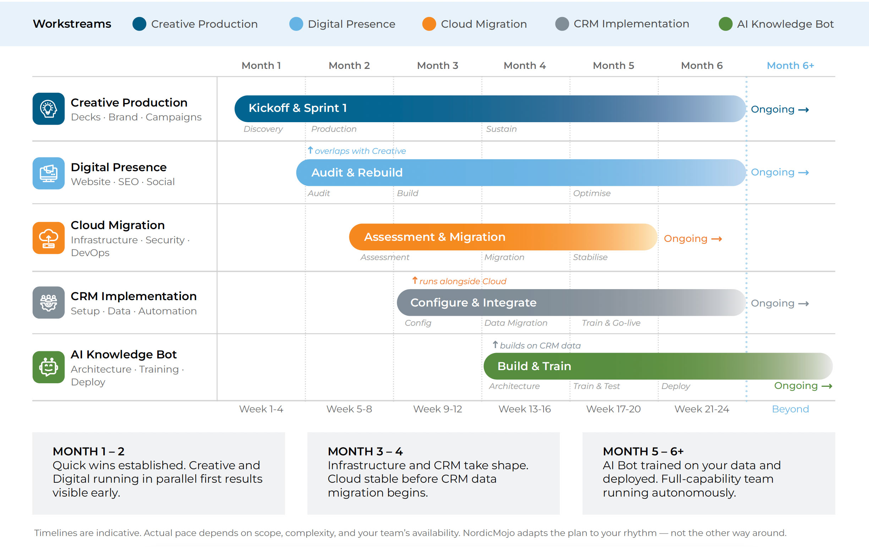Viewport: 869px width, 547px height.
Task: Click the orange Cloud Migration legend dot
Action: pos(429,24)
